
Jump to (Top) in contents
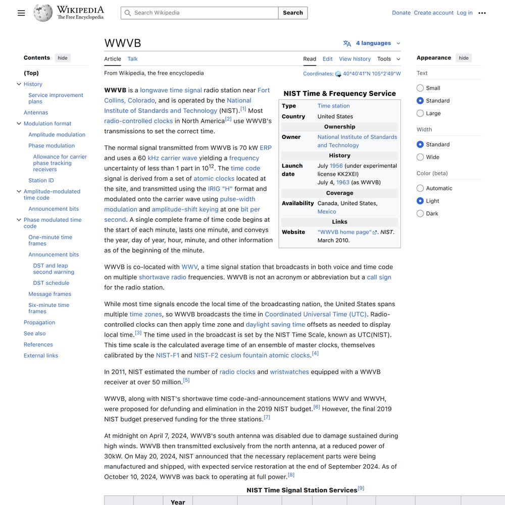tap(31, 73)
